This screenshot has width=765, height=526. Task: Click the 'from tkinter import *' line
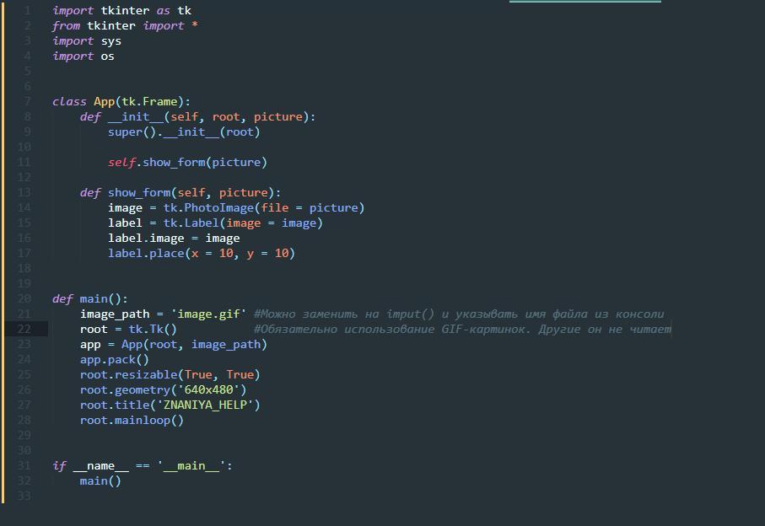pyautogui.click(x=125, y=26)
